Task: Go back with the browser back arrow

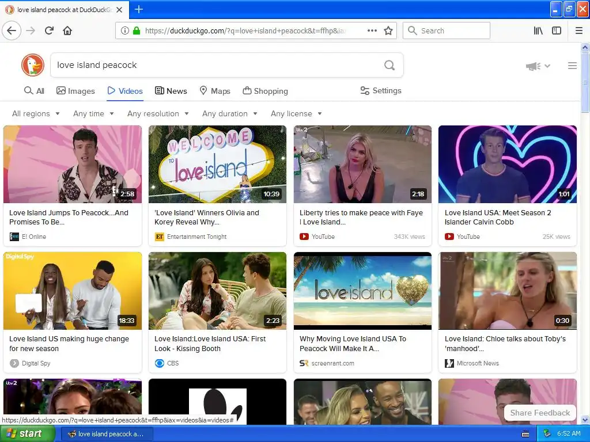Action: pyautogui.click(x=12, y=31)
